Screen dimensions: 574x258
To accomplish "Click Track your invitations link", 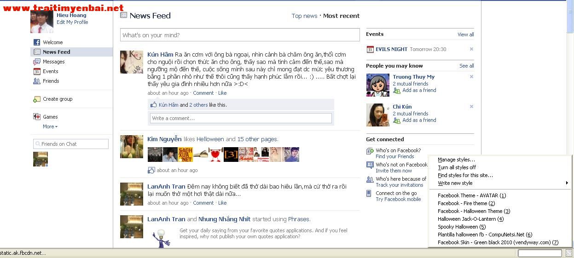I will pyautogui.click(x=399, y=185).
